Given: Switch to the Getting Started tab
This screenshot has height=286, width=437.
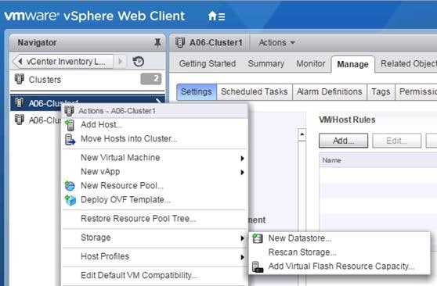Looking at the screenshot, I should point(208,64).
